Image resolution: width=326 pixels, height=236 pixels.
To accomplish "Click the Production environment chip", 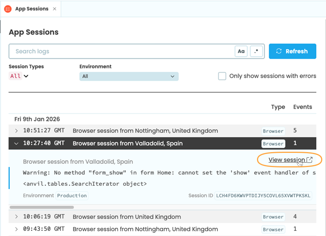I will pyautogui.click(x=72, y=195).
